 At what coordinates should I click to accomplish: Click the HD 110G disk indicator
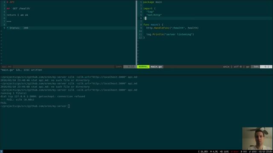coord(224,152)
